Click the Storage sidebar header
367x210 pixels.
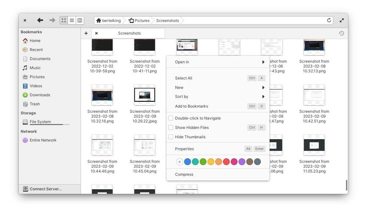[x=28, y=113]
